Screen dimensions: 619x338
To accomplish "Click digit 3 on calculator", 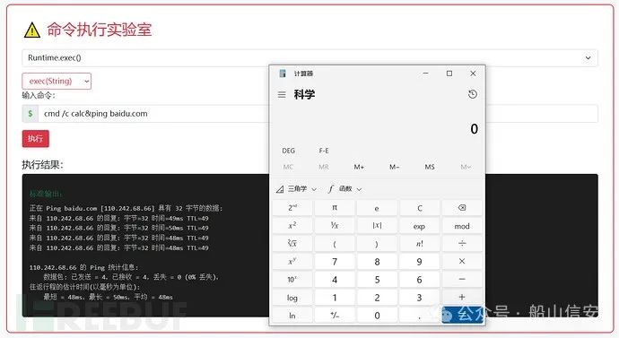I will (419, 298).
